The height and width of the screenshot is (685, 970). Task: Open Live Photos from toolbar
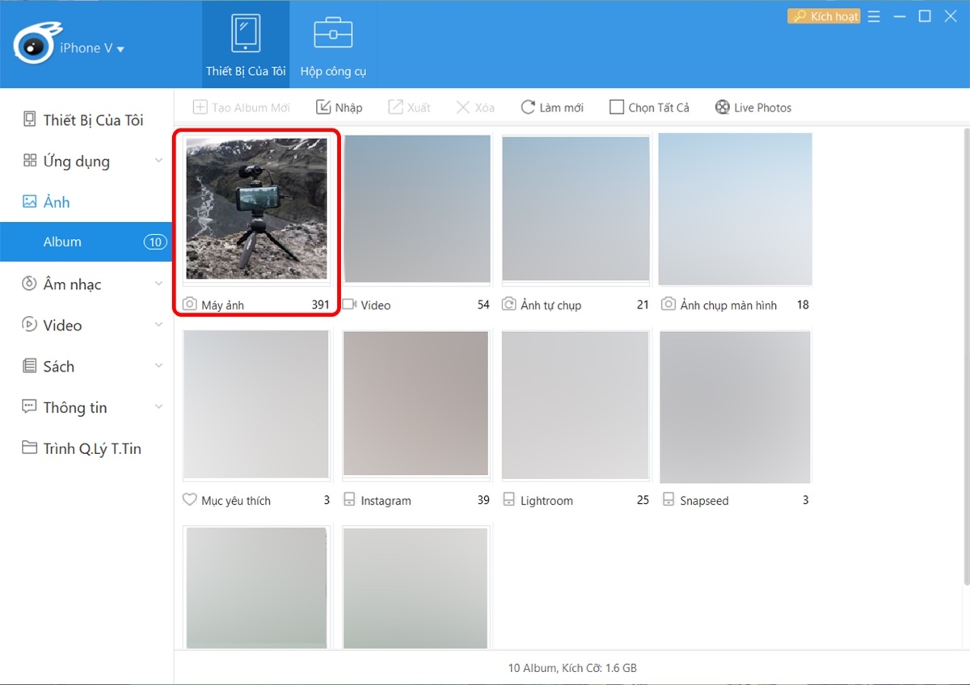click(x=753, y=107)
